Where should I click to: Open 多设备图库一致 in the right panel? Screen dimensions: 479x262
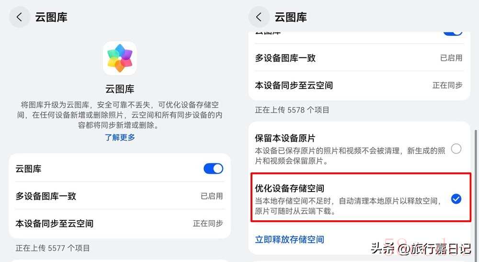coord(285,58)
